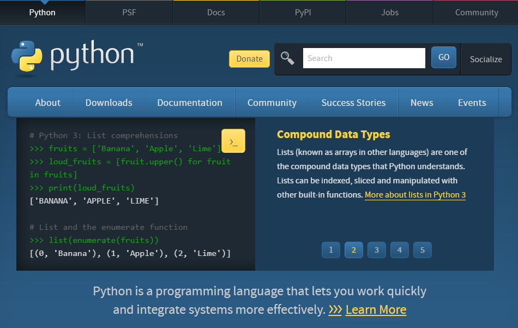Open the Events navigation menu
518x328 pixels.
[472, 103]
